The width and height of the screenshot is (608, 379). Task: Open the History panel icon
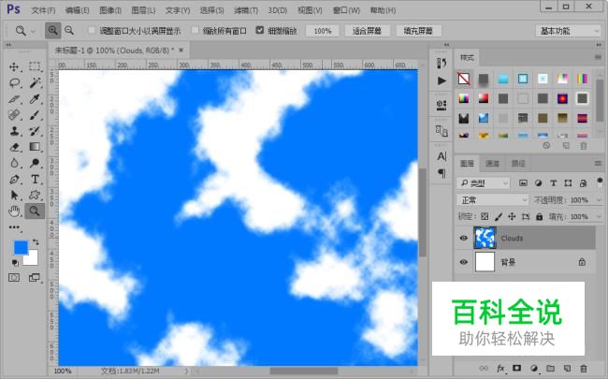click(442, 64)
